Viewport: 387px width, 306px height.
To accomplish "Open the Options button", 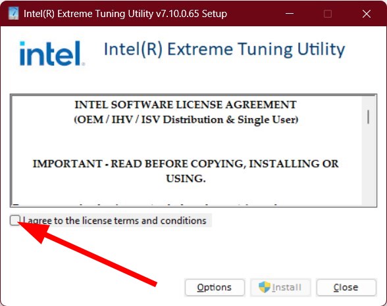I will 215,288.
